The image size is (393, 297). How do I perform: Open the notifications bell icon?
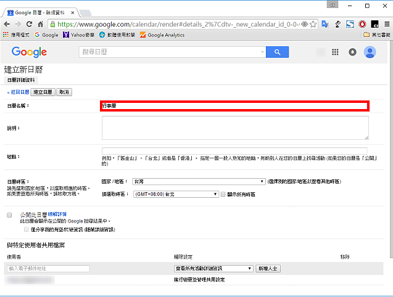point(352,52)
